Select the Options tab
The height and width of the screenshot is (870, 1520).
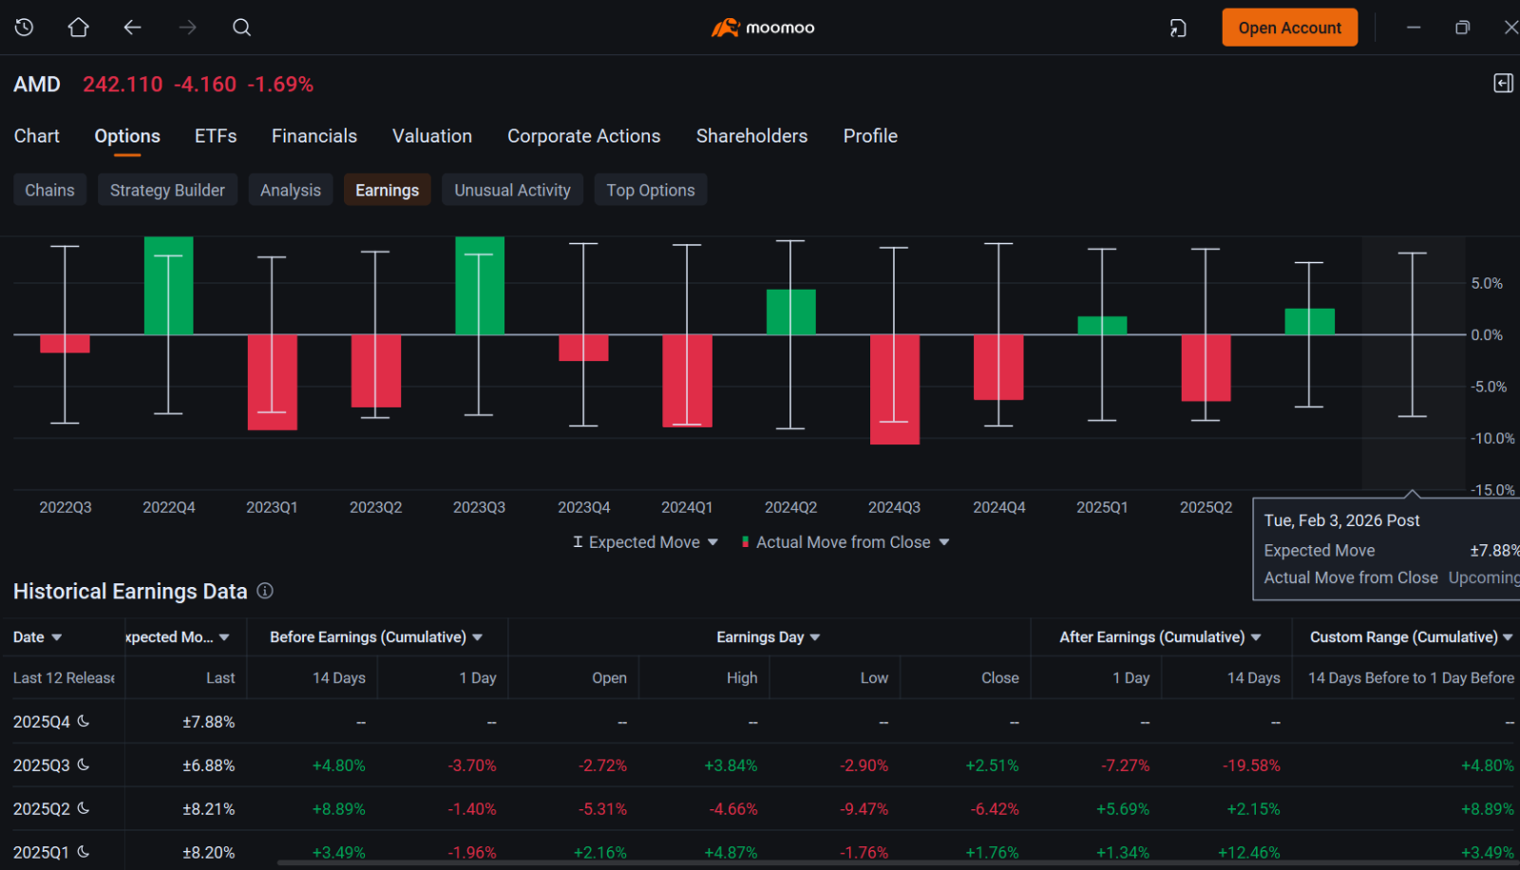pyautogui.click(x=127, y=136)
